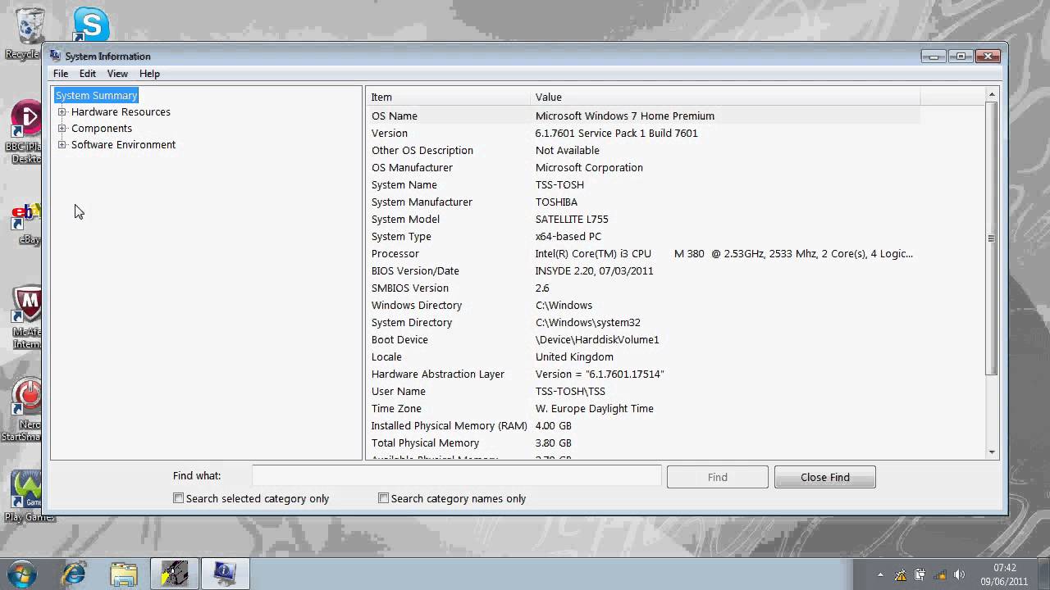The height and width of the screenshot is (590, 1050).
Task: Select the Total Physical Memory row
Action: click(643, 442)
